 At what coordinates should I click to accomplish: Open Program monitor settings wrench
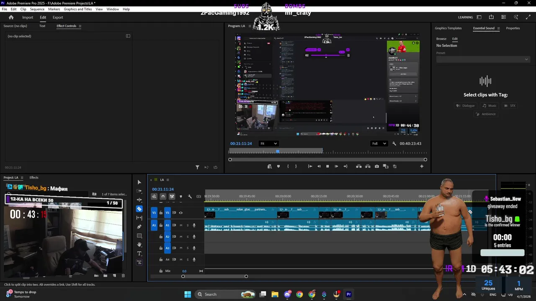394,143
